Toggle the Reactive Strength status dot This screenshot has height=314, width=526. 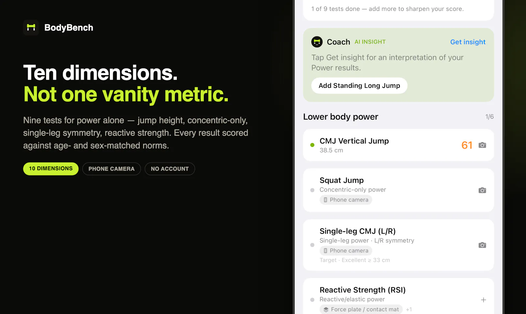[x=312, y=300]
